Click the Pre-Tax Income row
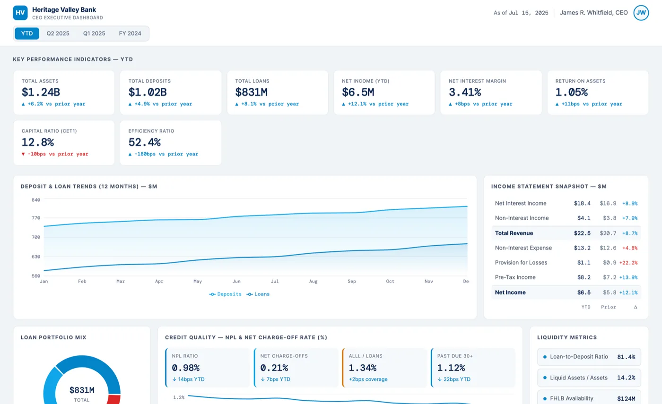The height and width of the screenshot is (404, 662). [x=566, y=277]
